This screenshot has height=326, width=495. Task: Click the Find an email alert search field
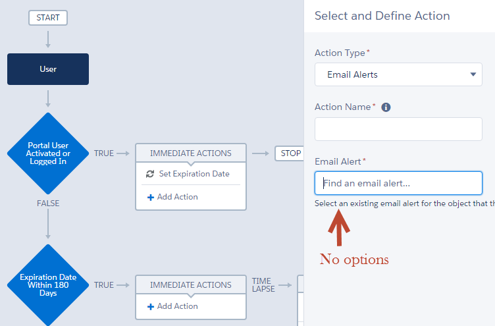(398, 183)
